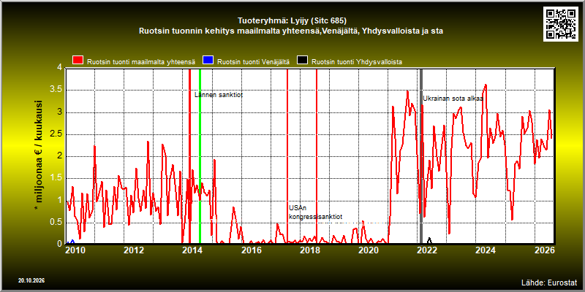This screenshot has height=292, width=585.
Task: Click the blue legend swatch for Venäjältä
Action: (x=208, y=61)
